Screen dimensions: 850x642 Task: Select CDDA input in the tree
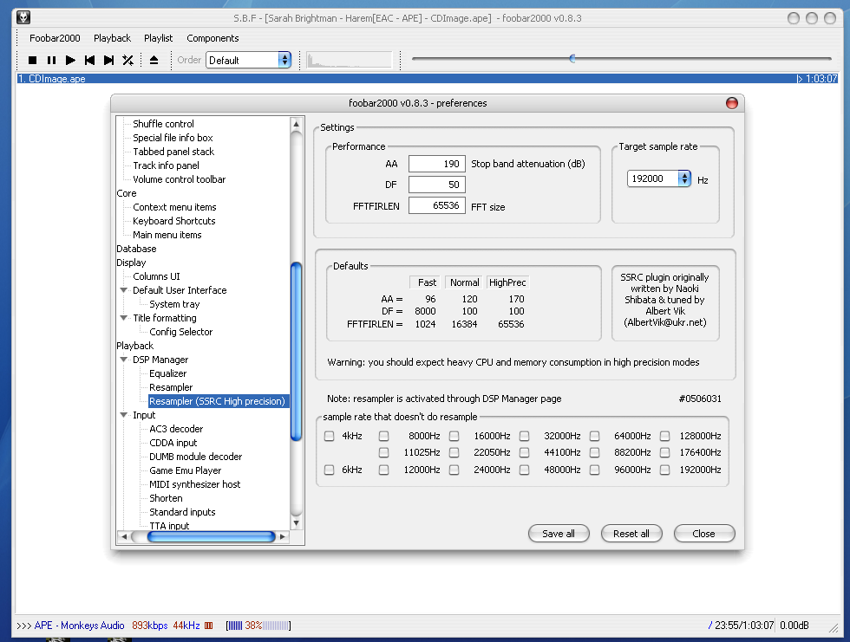173,443
